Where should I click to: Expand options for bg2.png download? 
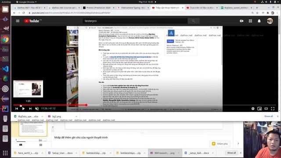tap(76, 116)
